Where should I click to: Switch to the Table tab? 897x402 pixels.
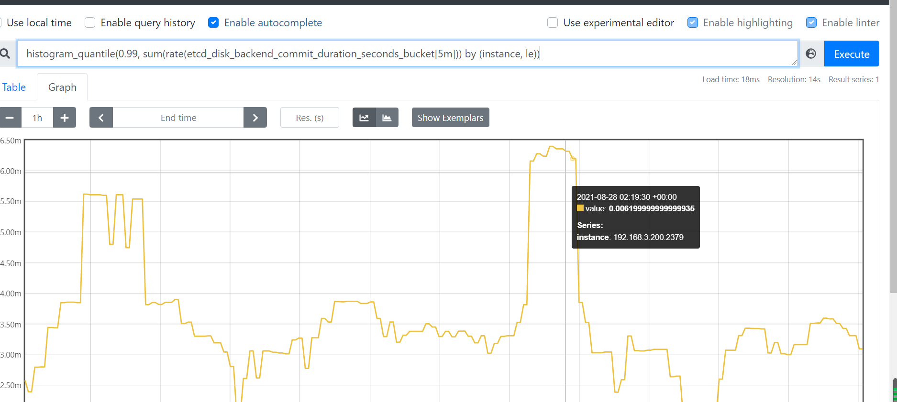[14, 87]
